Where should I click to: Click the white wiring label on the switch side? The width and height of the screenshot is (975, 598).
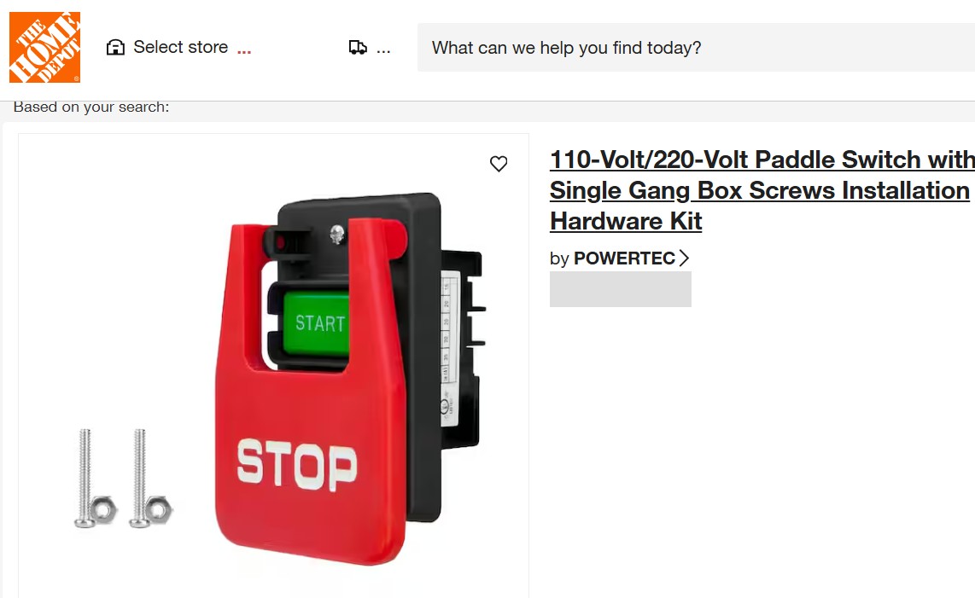450,348
